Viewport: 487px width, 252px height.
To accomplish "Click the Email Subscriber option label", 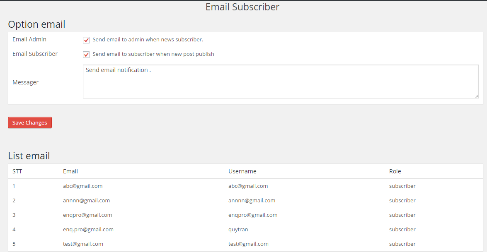I will coord(35,54).
